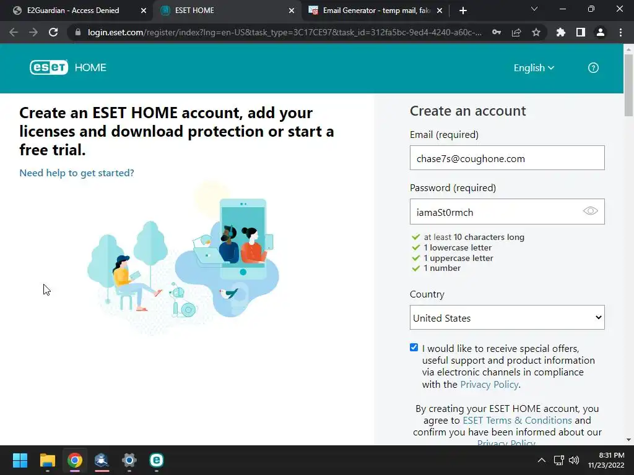The height and width of the screenshot is (475, 634).
Task: Click the network tray icon
Action: (x=559, y=460)
